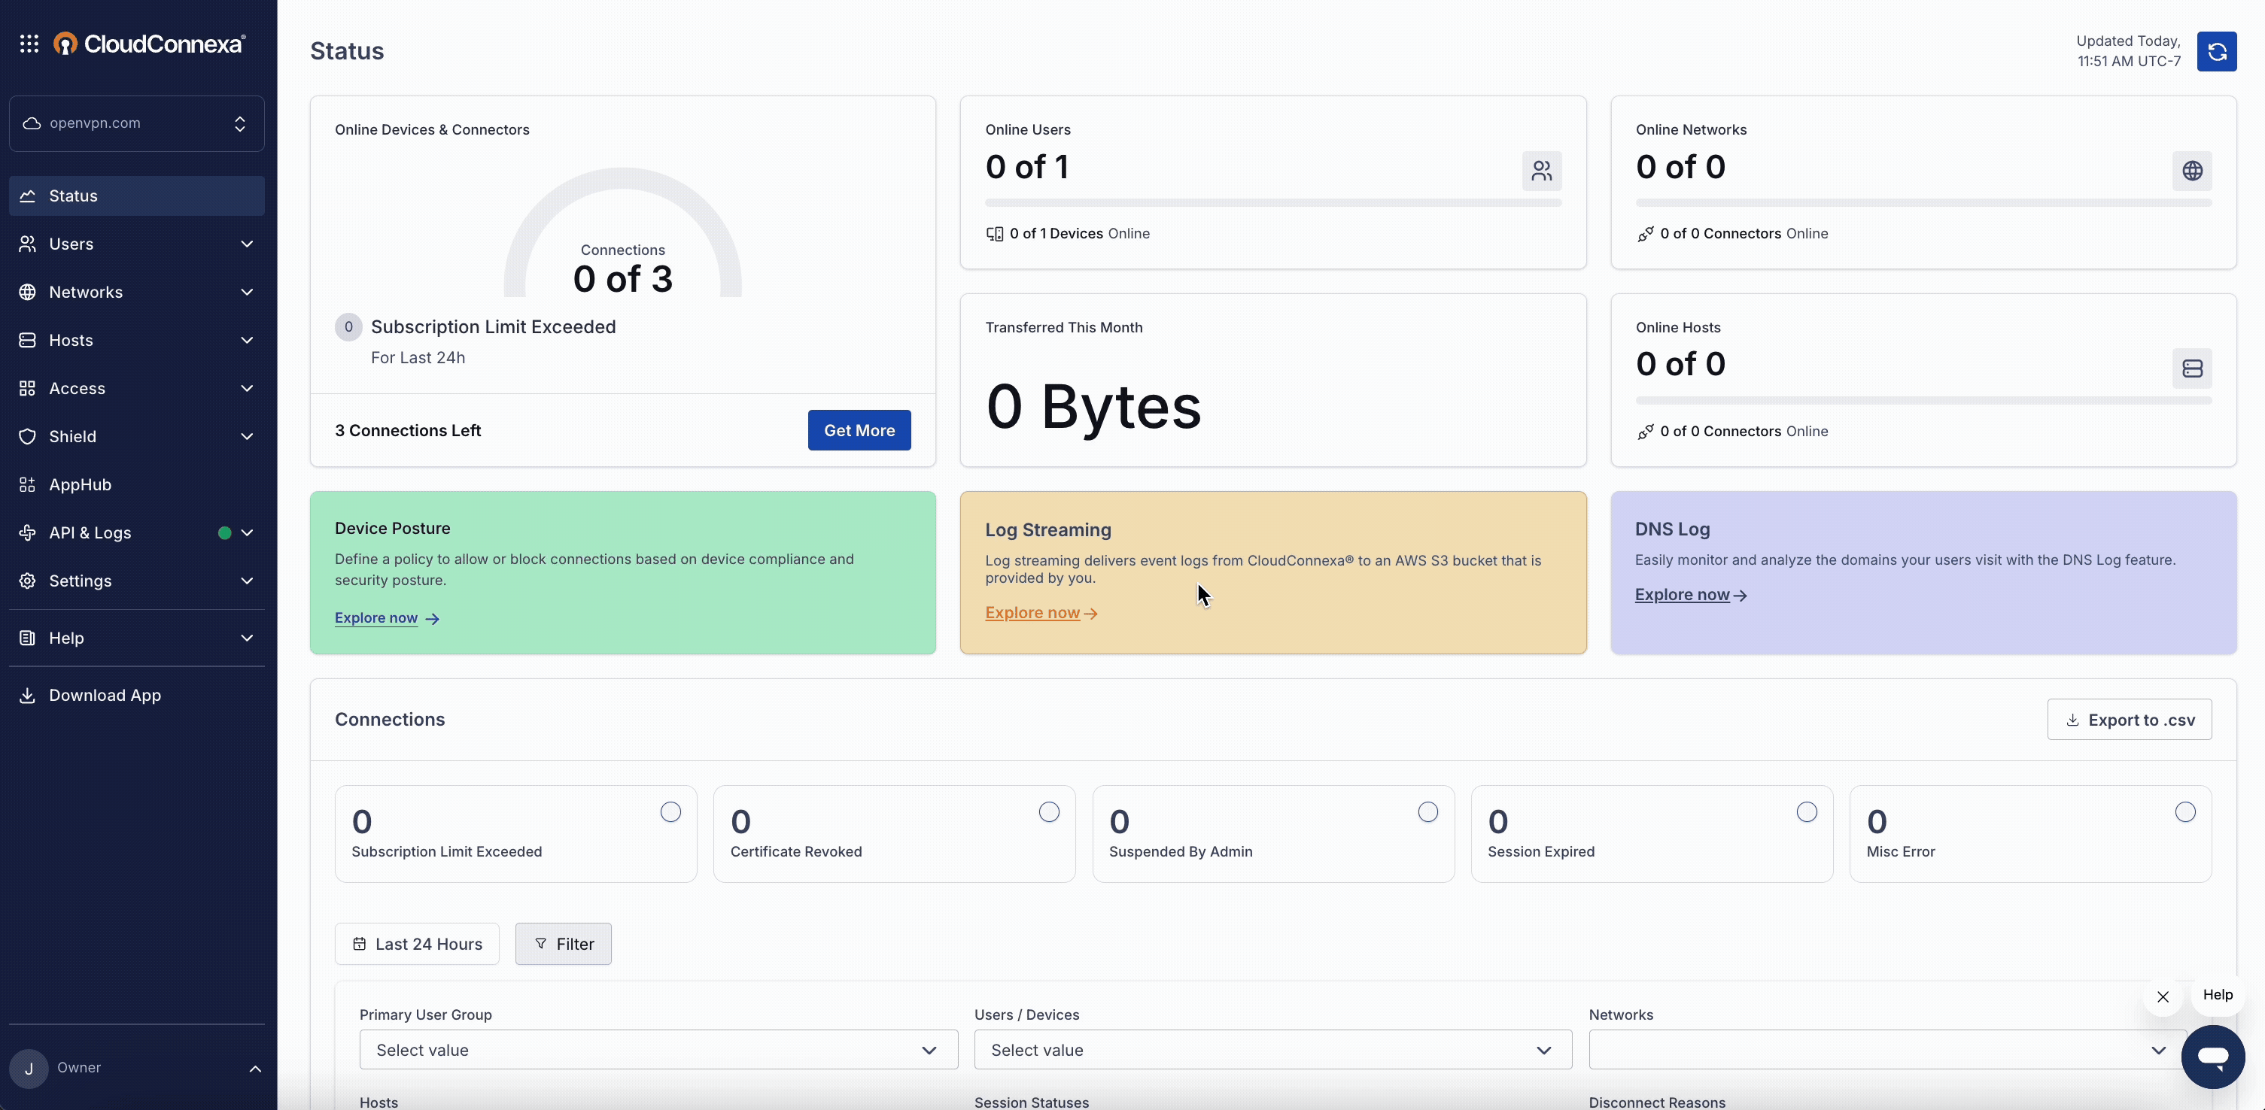This screenshot has width=2265, height=1110.
Task: Click the refresh status icon button
Action: click(2216, 52)
